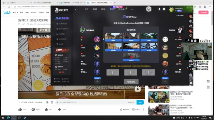Viewport: 214px width, 120px height.
Task: Toggle danmaku display switch under video
Action: click(47, 102)
